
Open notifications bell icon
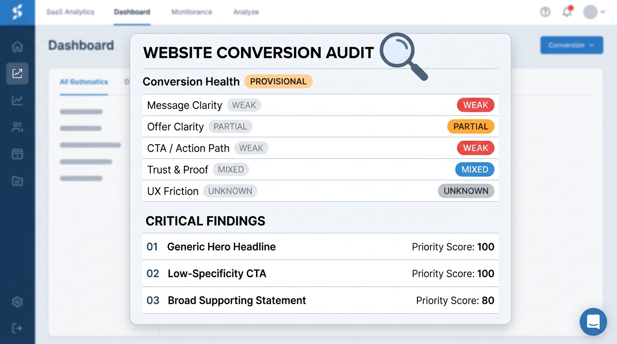(567, 12)
